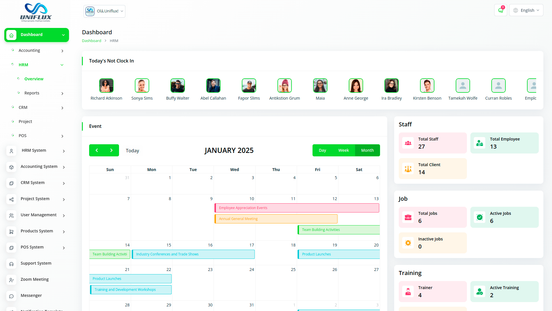
Task: Switch calendar to Month view
Action: tap(367, 150)
